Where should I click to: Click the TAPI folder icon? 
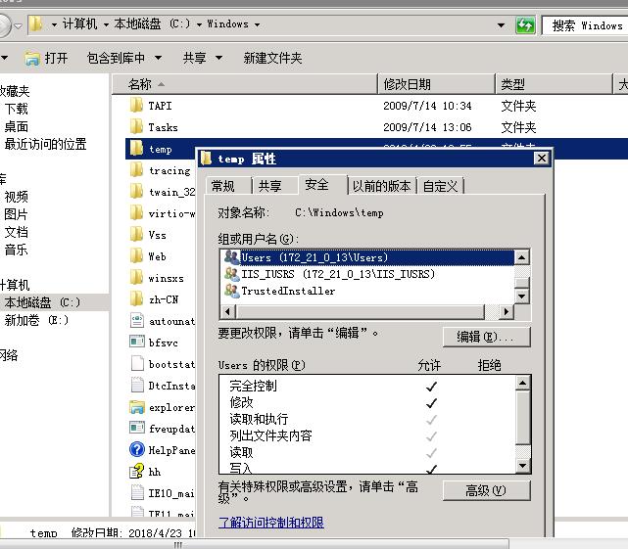pyautogui.click(x=136, y=106)
